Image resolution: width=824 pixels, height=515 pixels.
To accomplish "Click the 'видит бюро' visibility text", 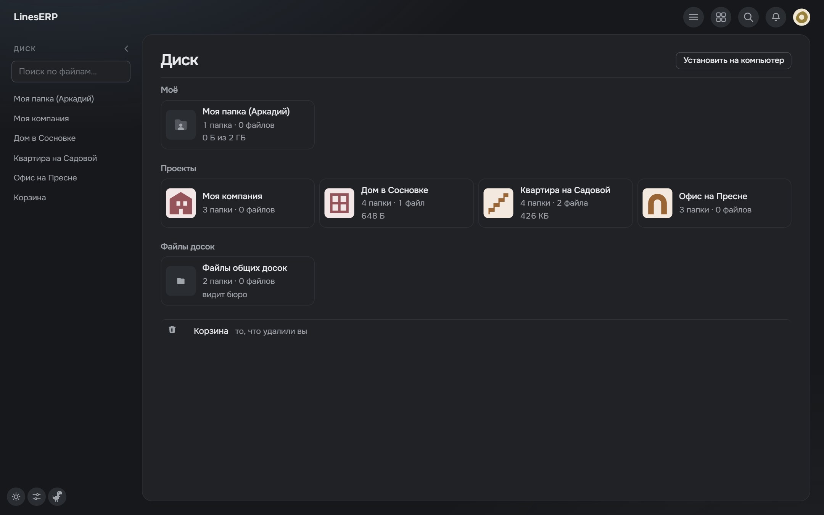I will 225,295.
